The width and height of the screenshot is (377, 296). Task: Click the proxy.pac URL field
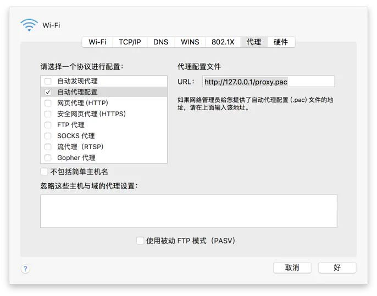coord(269,82)
